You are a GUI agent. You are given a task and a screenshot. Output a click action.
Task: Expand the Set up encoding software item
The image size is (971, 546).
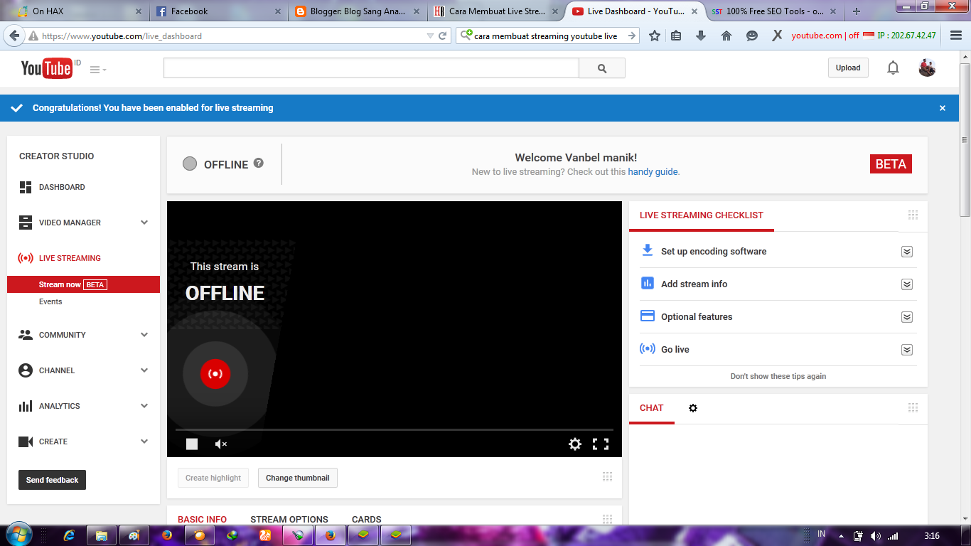tap(906, 252)
